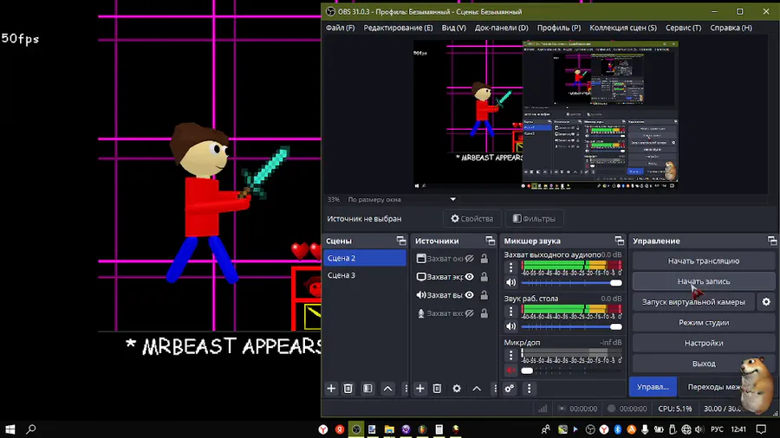This screenshot has height=438, width=780.
Task: Switch to Переходы между сценами tab
Action: pos(713,387)
